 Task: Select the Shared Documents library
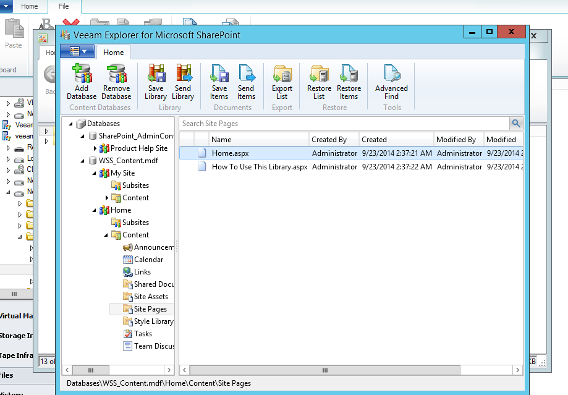click(x=148, y=284)
